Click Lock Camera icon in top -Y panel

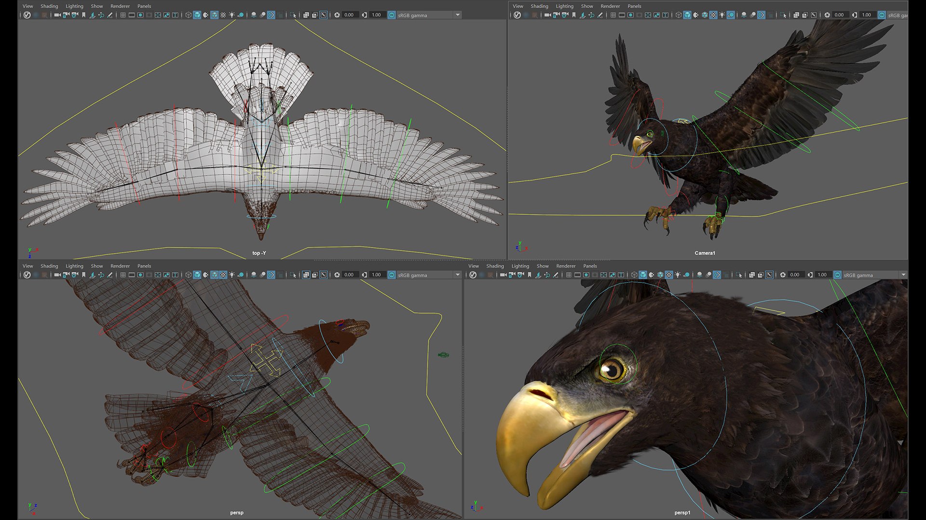pyautogui.click(x=66, y=15)
